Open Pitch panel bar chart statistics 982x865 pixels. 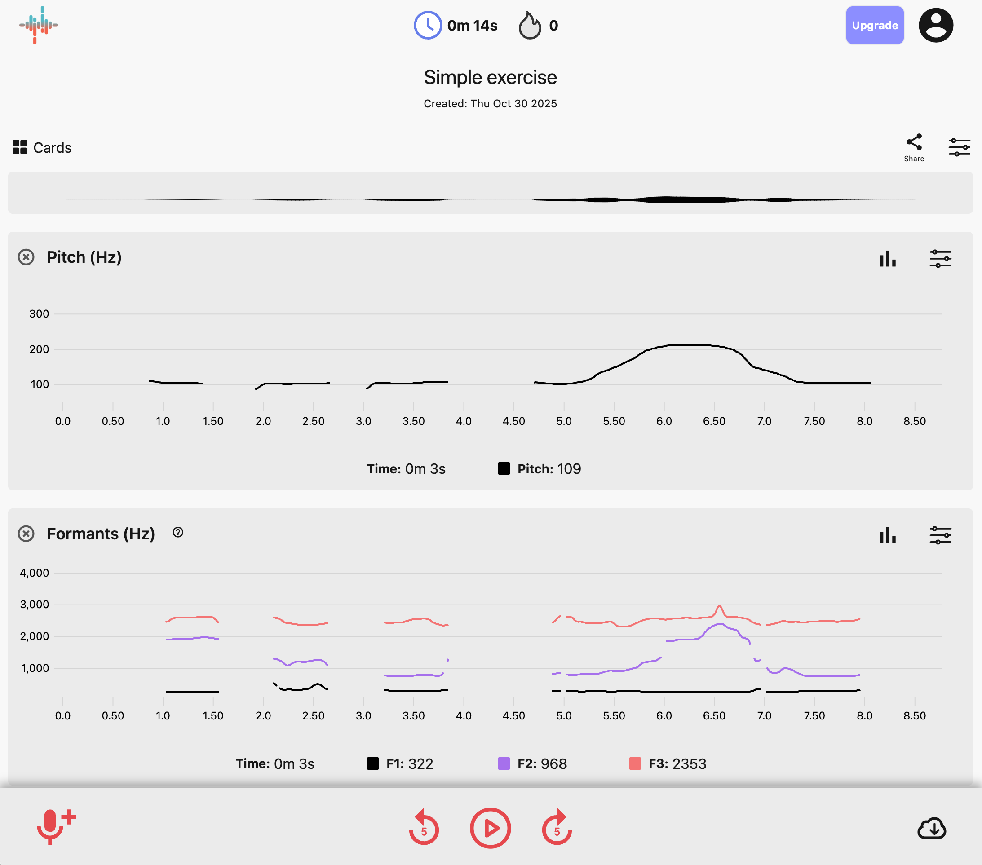pos(887,259)
